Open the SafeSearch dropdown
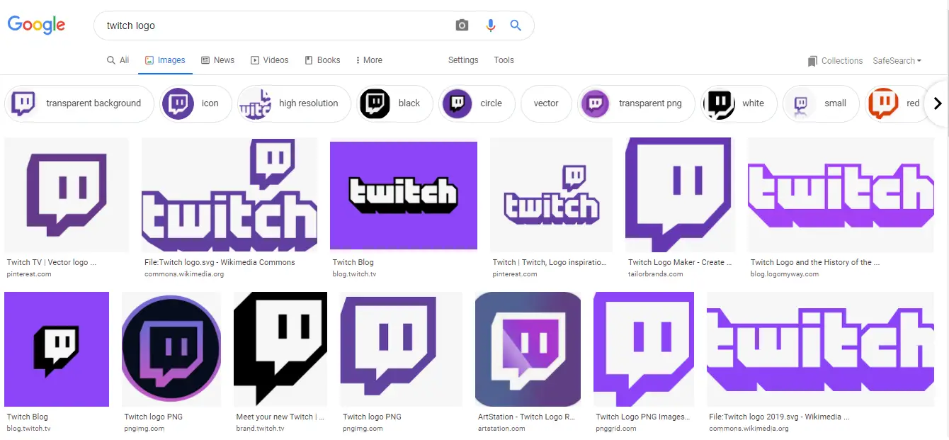Screen dimensions: 949x440 coord(897,61)
